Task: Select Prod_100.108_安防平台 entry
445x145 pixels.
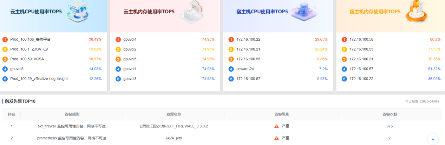Action: (x=31, y=39)
